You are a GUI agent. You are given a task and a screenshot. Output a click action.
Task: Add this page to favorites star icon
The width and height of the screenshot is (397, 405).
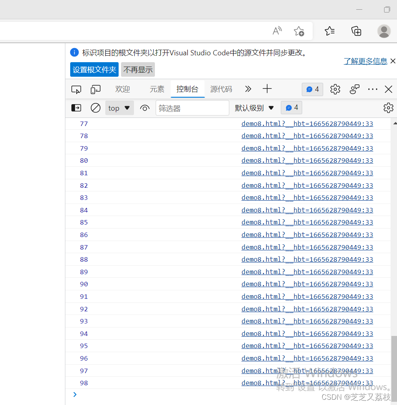pyautogui.click(x=299, y=31)
